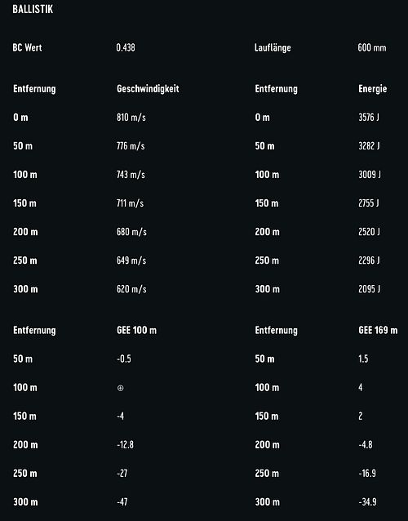Click the -34.9 value under GEE 169 m
This screenshot has width=408, height=521.
pos(367,501)
